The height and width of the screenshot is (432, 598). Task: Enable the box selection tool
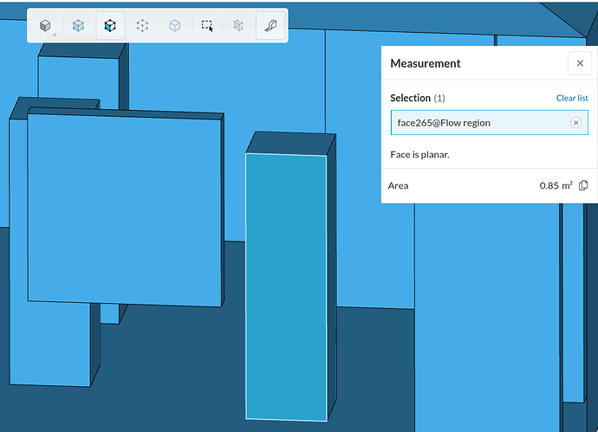pos(207,25)
